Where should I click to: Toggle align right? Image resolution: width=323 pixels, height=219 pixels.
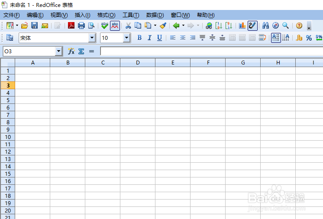pos(193,38)
